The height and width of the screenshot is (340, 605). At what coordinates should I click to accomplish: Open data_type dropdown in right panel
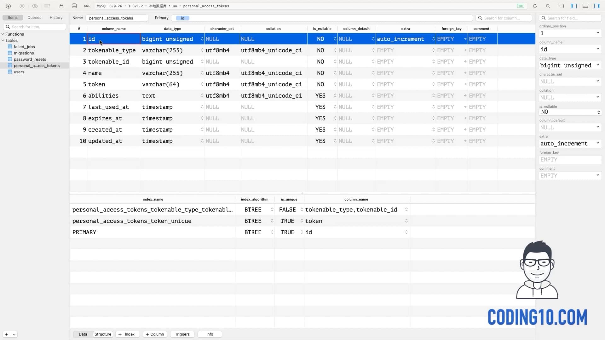(x=598, y=65)
